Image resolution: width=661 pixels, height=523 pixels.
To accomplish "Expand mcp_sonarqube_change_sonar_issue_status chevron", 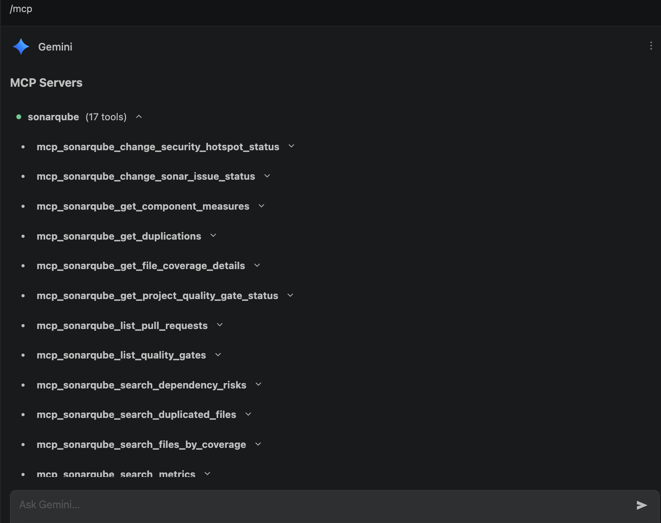I will pyautogui.click(x=267, y=176).
